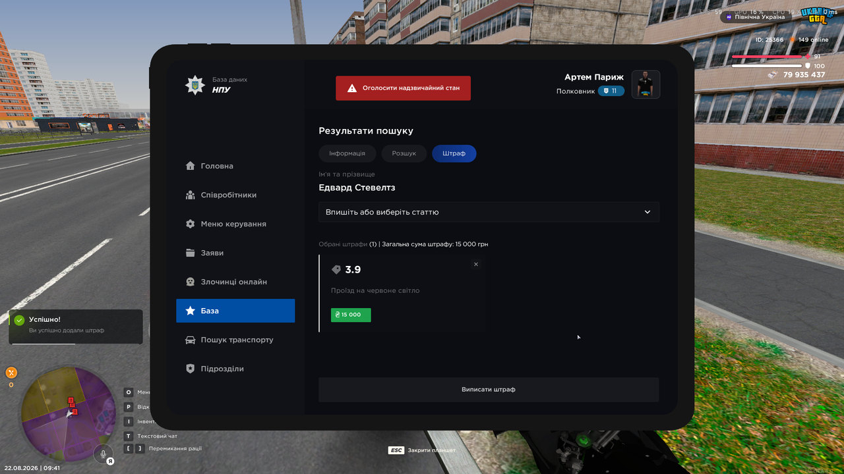Click the orange hunger fork-and-knife icon

click(x=11, y=373)
